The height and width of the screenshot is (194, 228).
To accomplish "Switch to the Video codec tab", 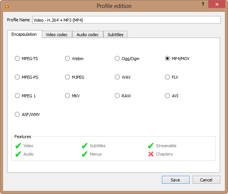I will 57,35.
